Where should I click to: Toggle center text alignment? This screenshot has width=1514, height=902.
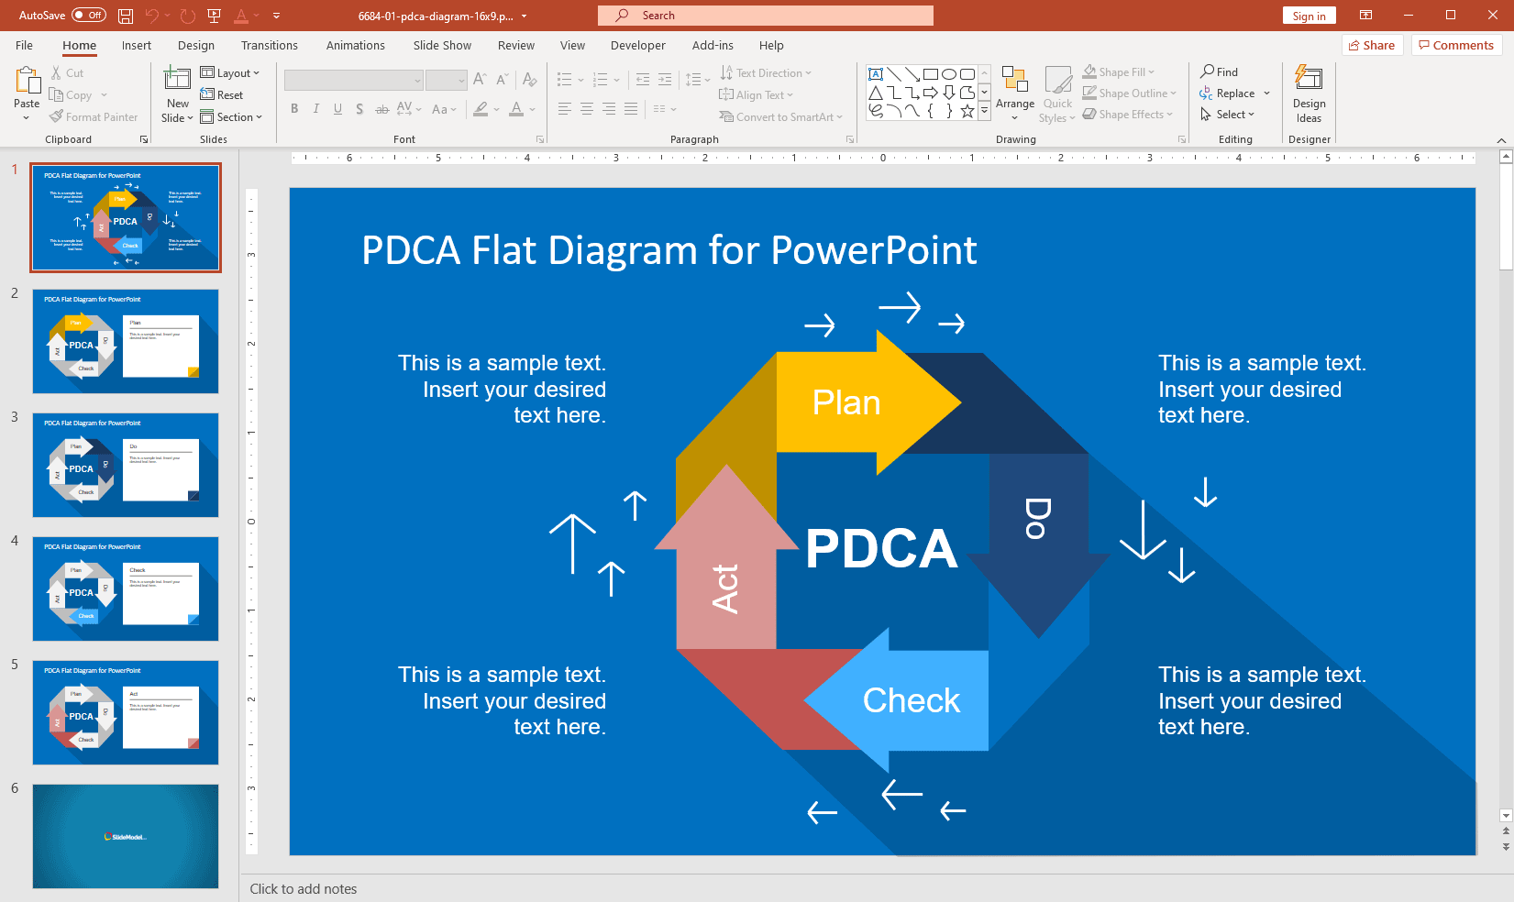pos(586,109)
